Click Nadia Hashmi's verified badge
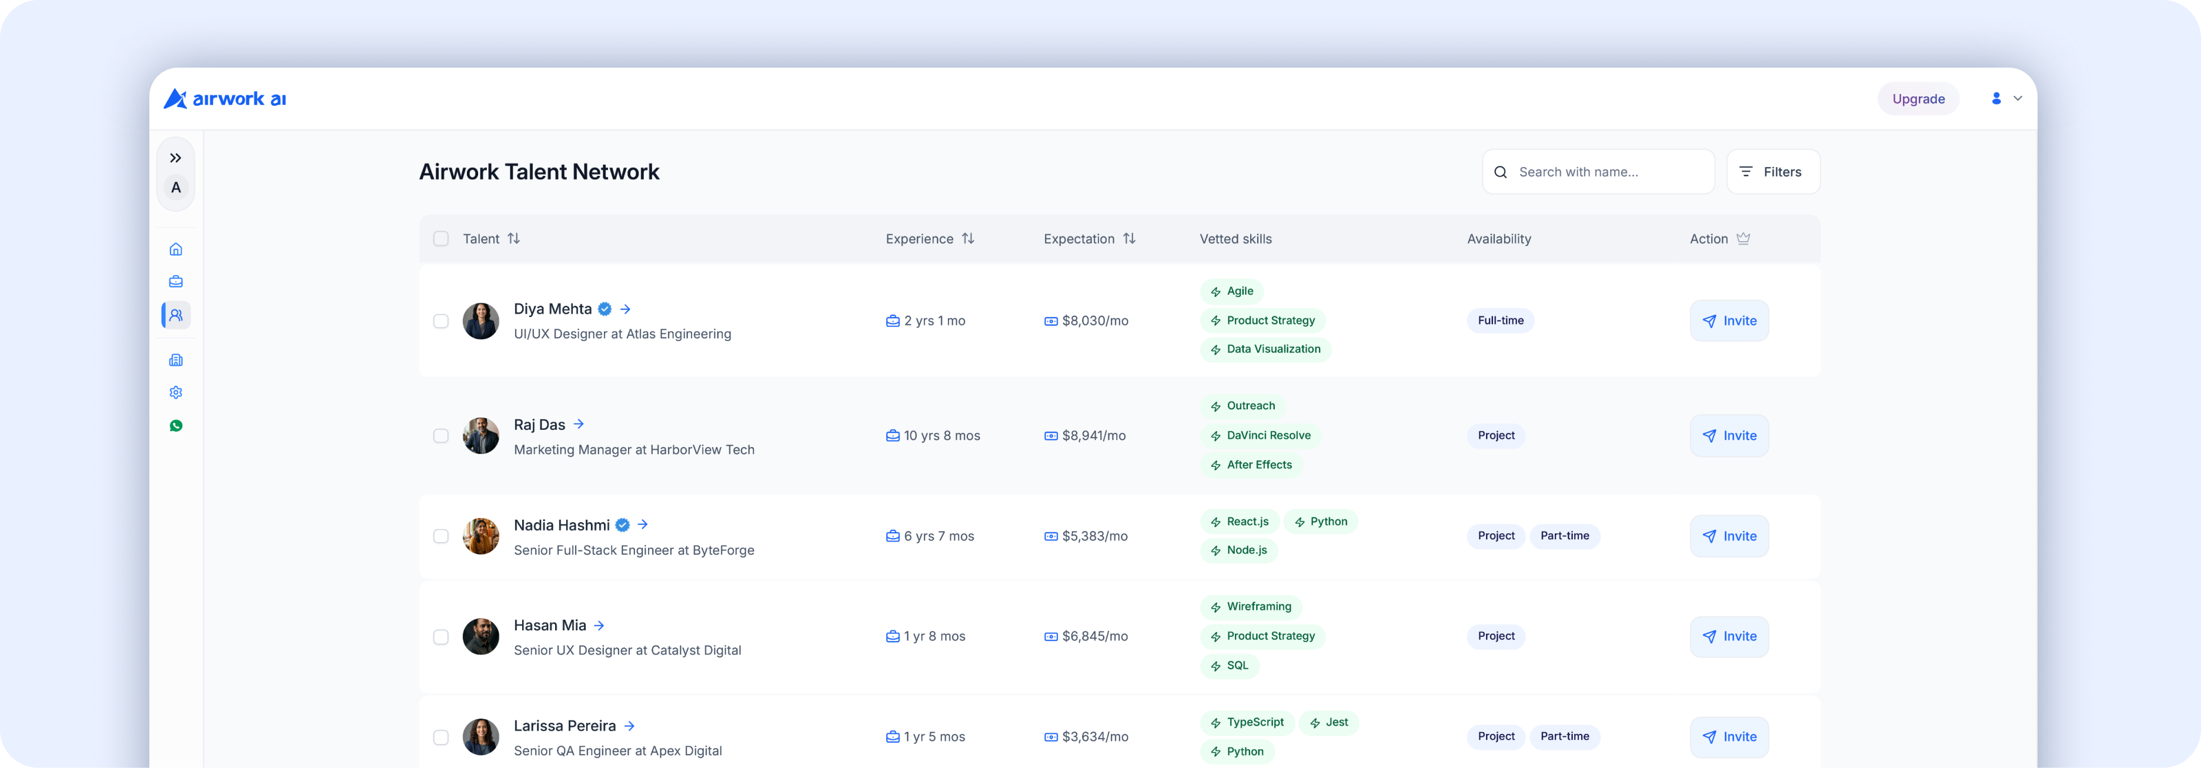2201x768 pixels. (x=623, y=525)
